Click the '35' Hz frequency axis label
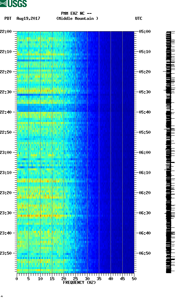The image size is (185, 300). click(99, 279)
